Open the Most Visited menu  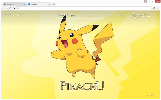pos(9,15)
